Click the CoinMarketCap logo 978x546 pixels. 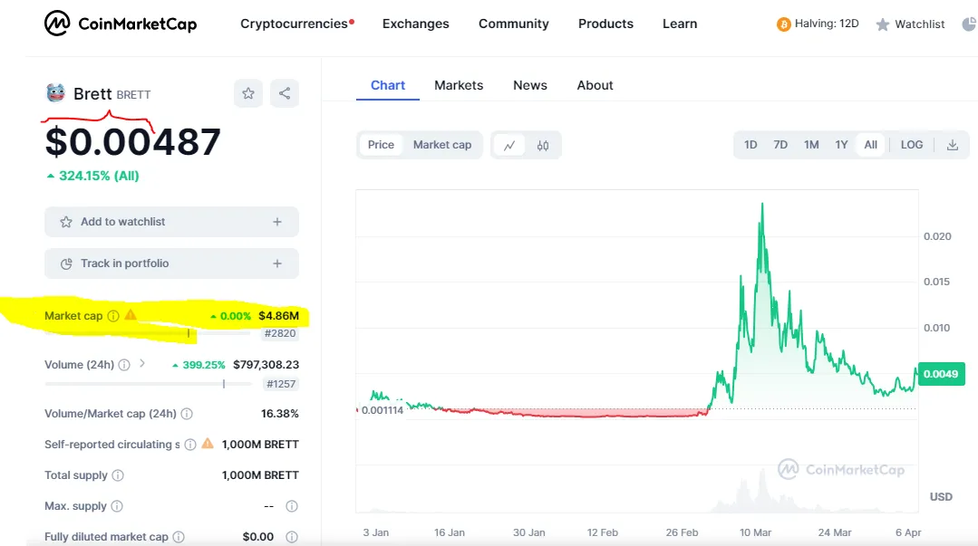tap(121, 24)
